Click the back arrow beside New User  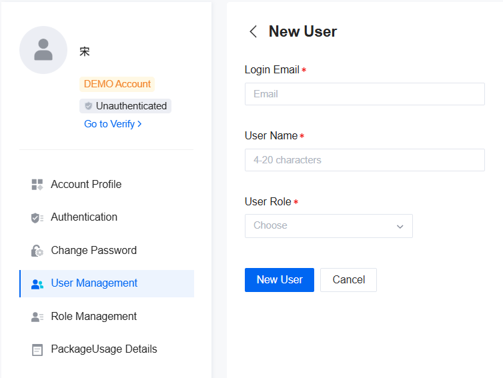[253, 31]
